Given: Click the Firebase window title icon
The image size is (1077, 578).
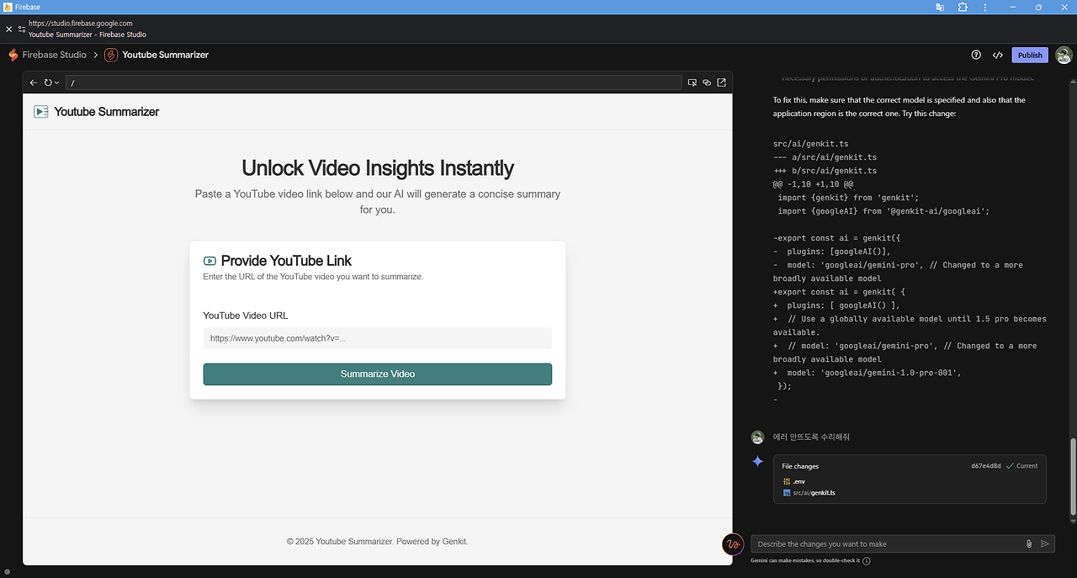Looking at the screenshot, I should pyautogui.click(x=8, y=7).
